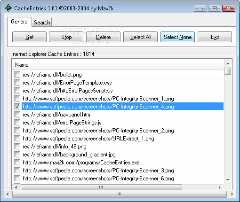Click the Stop button
The width and height of the screenshot is (240, 202).
tap(66, 37)
